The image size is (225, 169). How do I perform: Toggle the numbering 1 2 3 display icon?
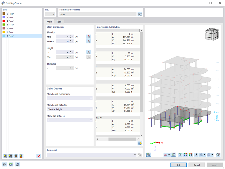(x=165, y=155)
